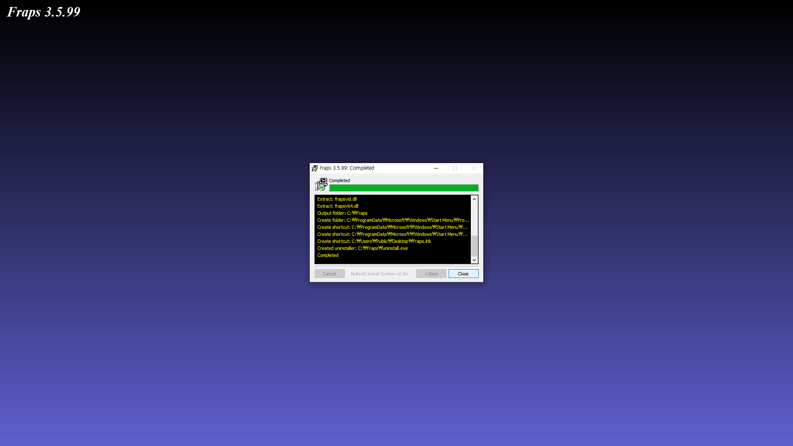Click the green installation progress bar

pos(404,188)
